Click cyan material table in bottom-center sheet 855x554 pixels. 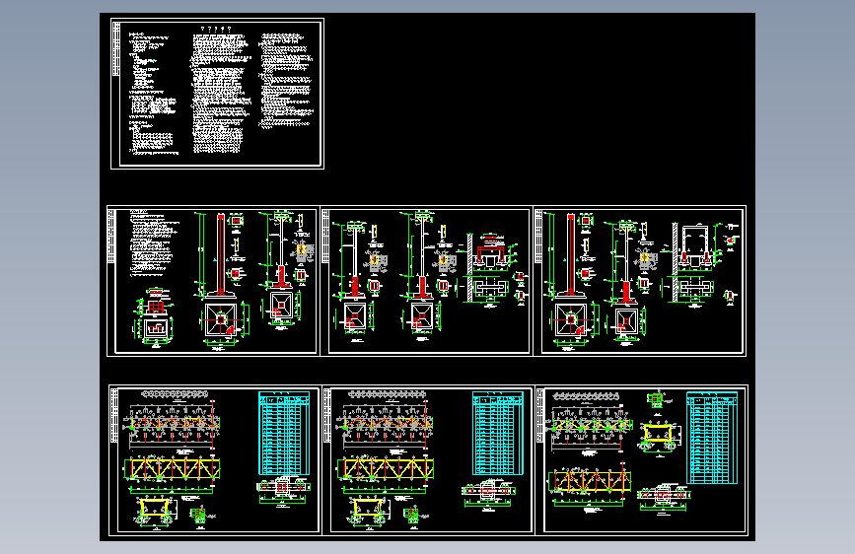tap(498, 433)
